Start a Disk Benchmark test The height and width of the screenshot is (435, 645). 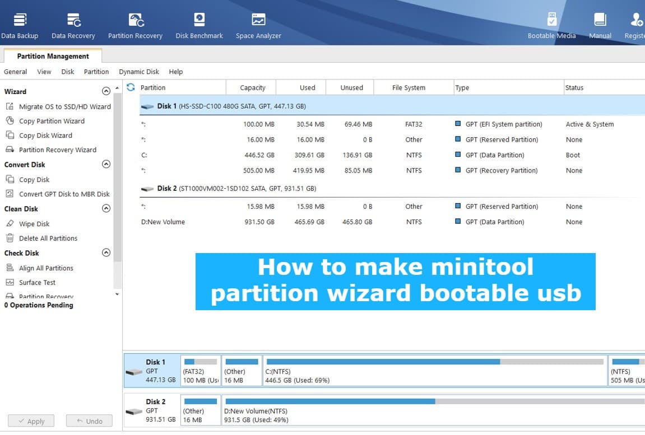pyautogui.click(x=199, y=22)
